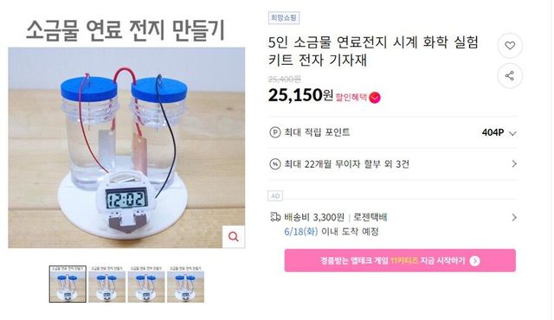Expand the 배송비 3,300원 shipping chevron

click(x=514, y=217)
